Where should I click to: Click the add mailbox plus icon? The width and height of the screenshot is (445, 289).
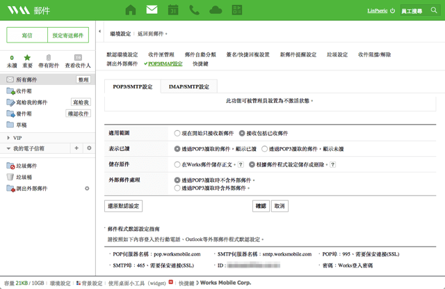pyautogui.click(x=76, y=148)
